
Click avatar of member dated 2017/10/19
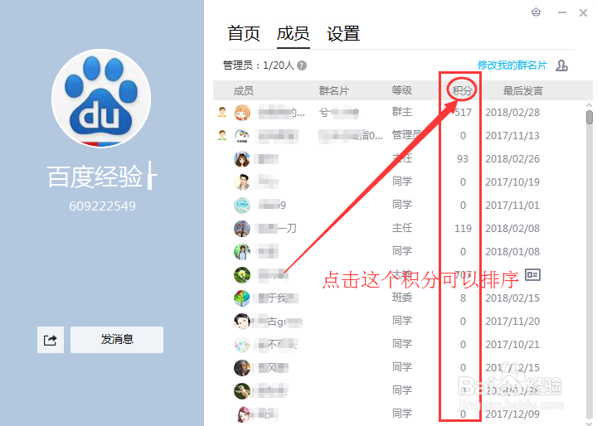(x=242, y=182)
